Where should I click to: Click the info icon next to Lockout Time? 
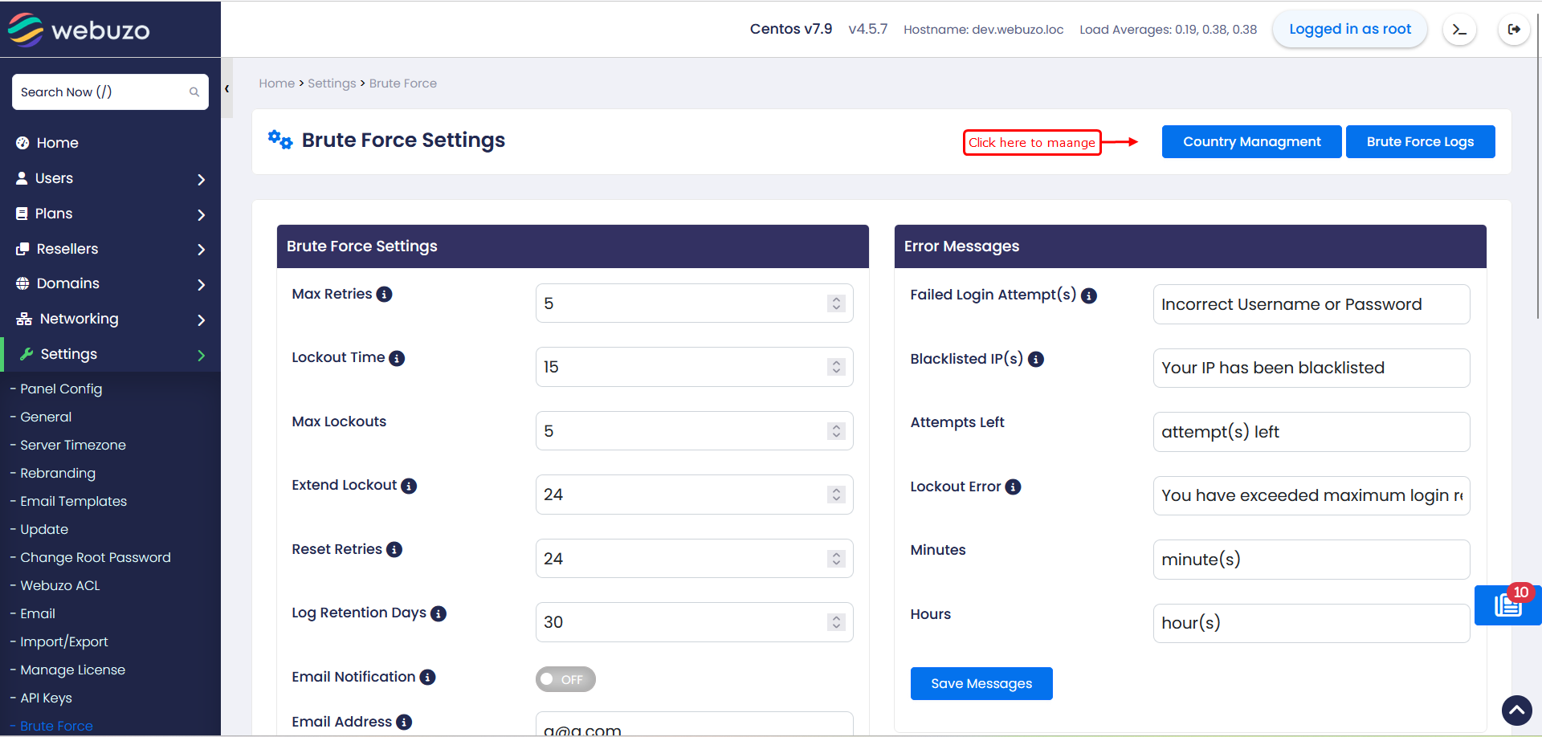tap(397, 358)
